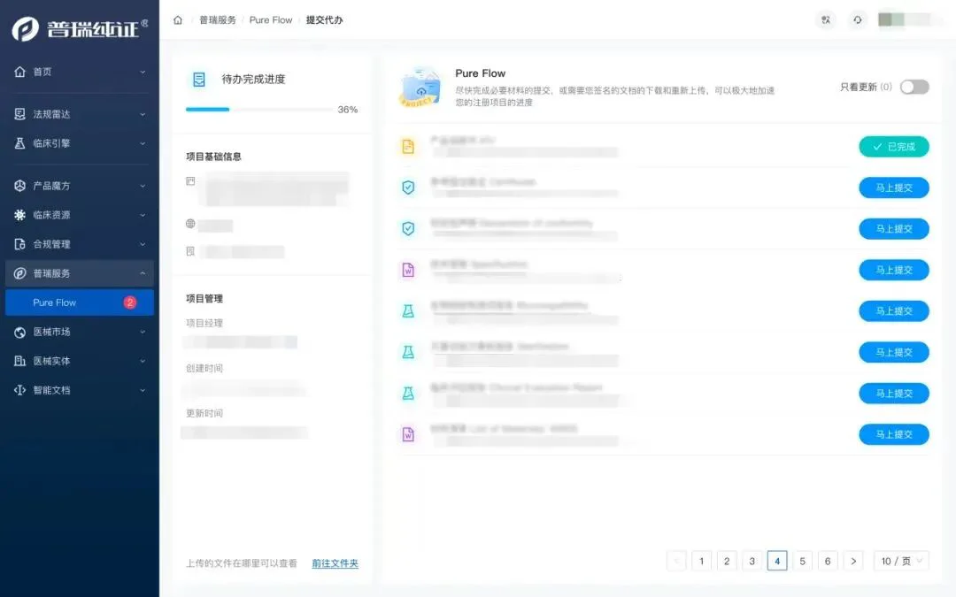Click the 法规雷达 radar icon

pyautogui.click(x=20, y=114)
